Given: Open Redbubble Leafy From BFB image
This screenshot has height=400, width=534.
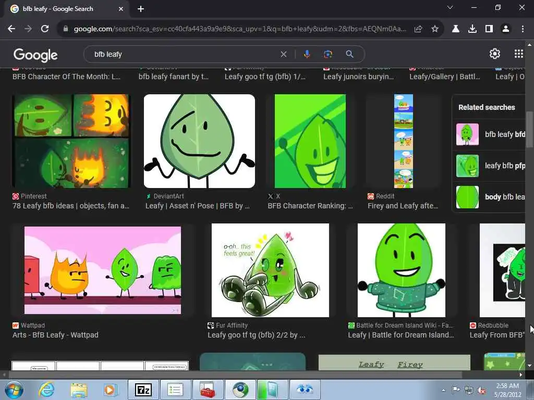Looking at the screenshot, I should point(502,270).
